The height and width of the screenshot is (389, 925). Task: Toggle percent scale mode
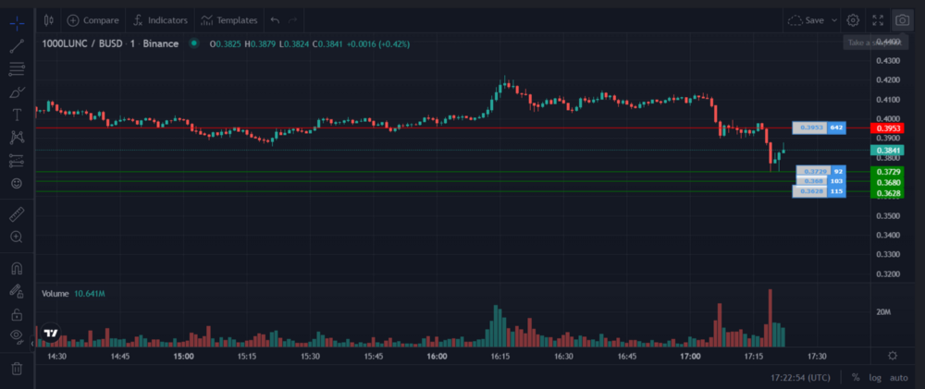point(856,377)
